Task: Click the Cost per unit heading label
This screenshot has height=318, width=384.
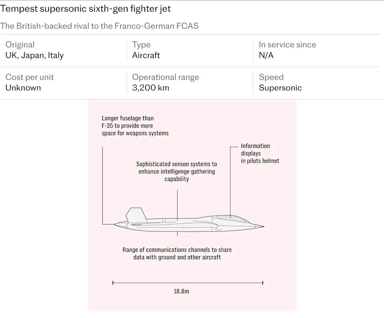Action: (30, 77)
